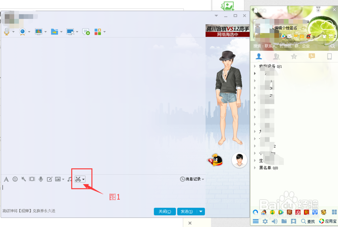Expand file transfer options dropdown arrow
338x227 pixels.
(x=61, y=32)
